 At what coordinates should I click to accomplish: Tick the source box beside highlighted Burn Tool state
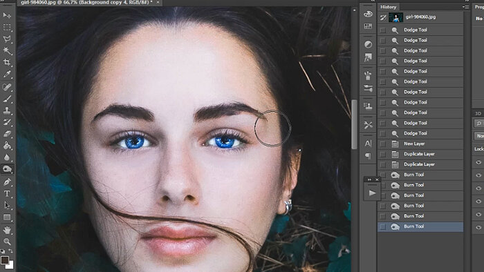(x=383, y=226)
